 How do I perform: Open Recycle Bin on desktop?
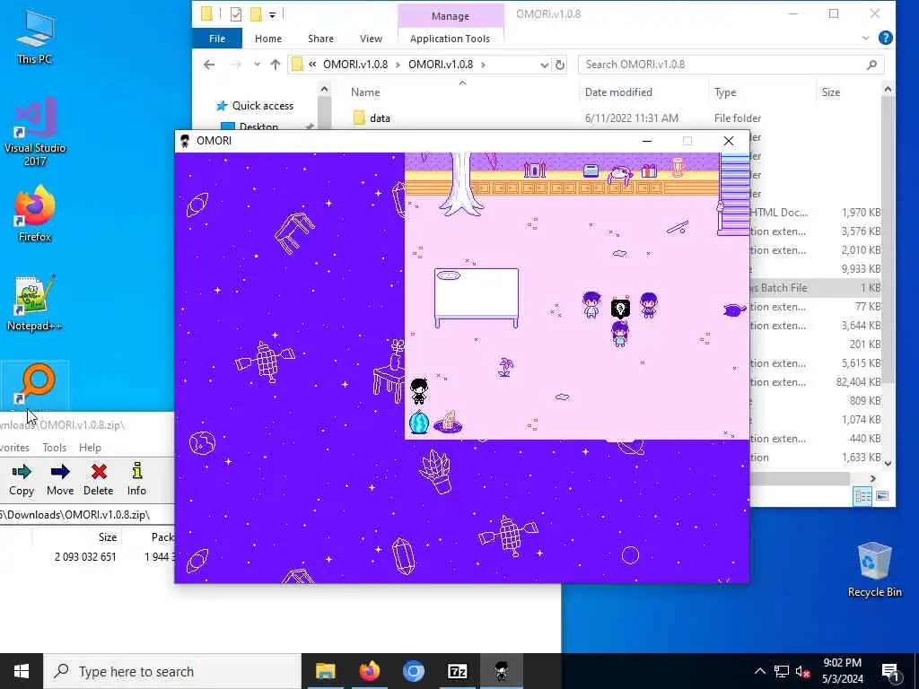(874, 570)
